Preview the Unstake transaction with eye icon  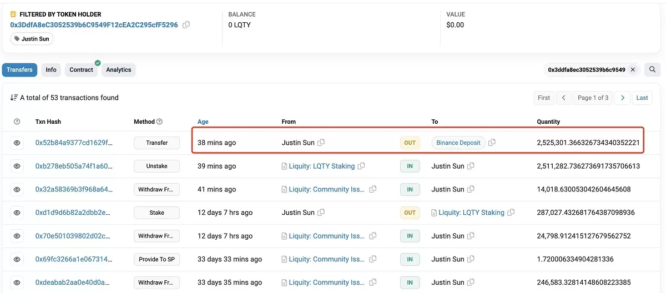pos(17,166)
